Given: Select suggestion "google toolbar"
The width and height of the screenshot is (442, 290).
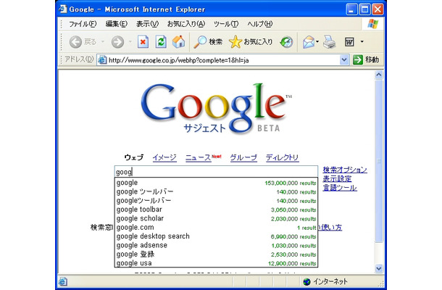Looking at the screenshot, I should [x=216, y=210].
